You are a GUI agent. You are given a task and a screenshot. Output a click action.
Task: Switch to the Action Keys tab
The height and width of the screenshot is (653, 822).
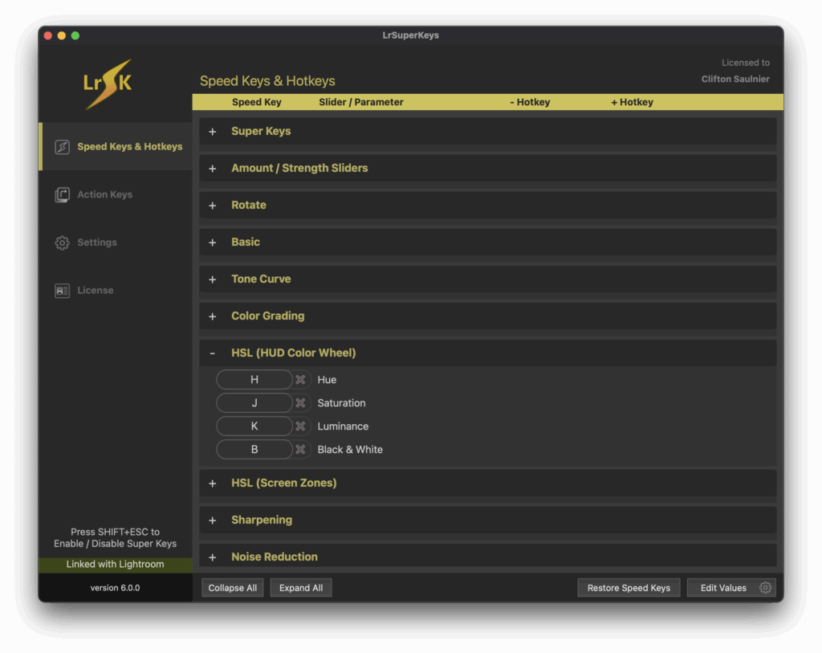[x=116, y=194]
